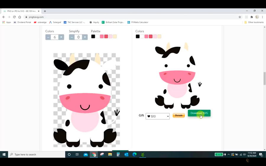266x166 pixels.
Task: Open the PVWatts Calculator bookmark
Action: click(x=138, y=22)
